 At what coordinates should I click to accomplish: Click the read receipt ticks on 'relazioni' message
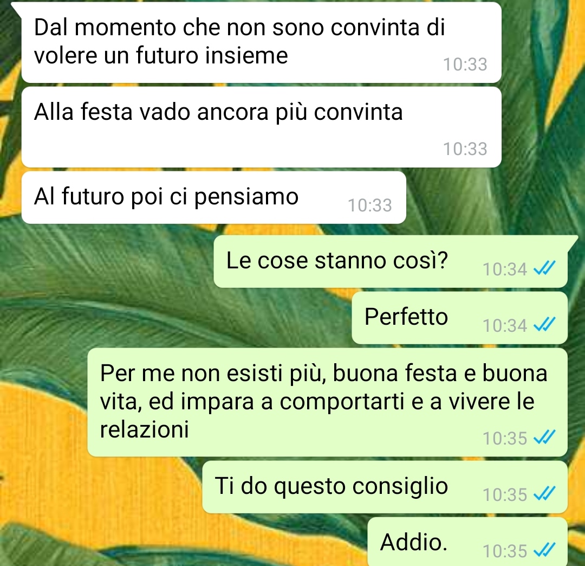545,437
